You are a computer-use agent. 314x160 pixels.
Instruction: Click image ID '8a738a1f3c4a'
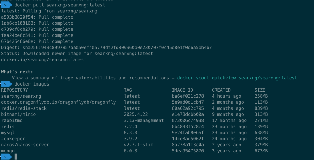(x=188, y=145)
